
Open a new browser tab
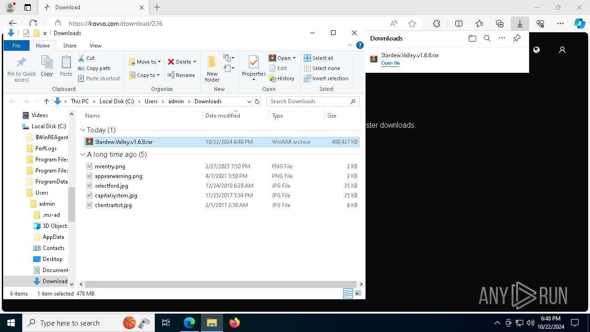pyautogui.click(x=157, y=7)
